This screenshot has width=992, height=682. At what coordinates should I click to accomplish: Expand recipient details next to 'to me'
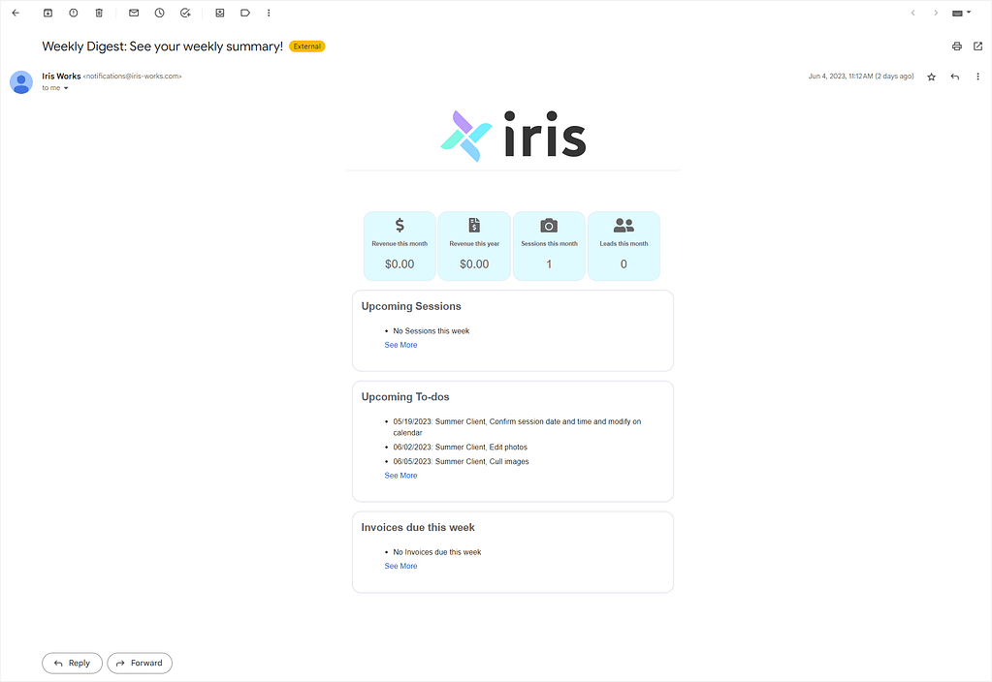(x=66, y=88)
